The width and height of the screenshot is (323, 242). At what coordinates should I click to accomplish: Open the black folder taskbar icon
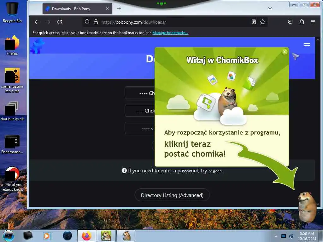click(28, 236)
